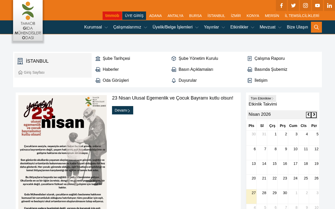Open the Instagram social icon
The image size is (335, 209).
[305, 5]
